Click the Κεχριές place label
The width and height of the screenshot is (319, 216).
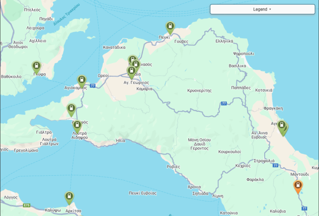coord(243,166)
